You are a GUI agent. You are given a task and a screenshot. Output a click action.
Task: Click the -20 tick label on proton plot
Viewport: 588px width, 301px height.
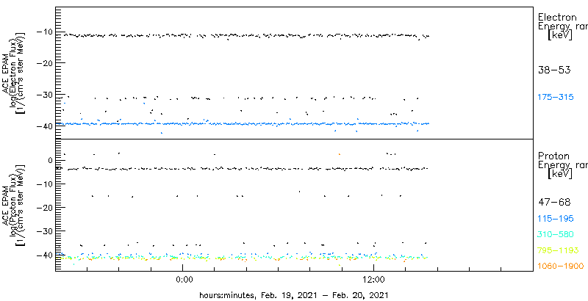point(45,208)
